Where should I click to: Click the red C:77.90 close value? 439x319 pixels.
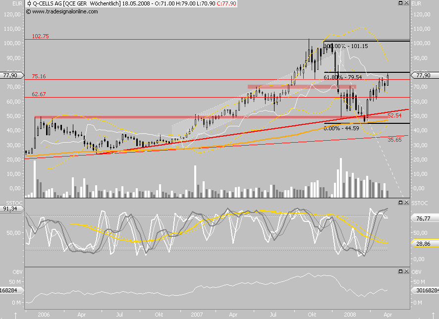(x=226, y=3)
